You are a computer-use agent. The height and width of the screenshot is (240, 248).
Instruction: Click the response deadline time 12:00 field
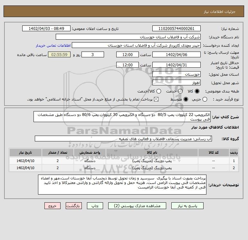(x=128, y=55)
